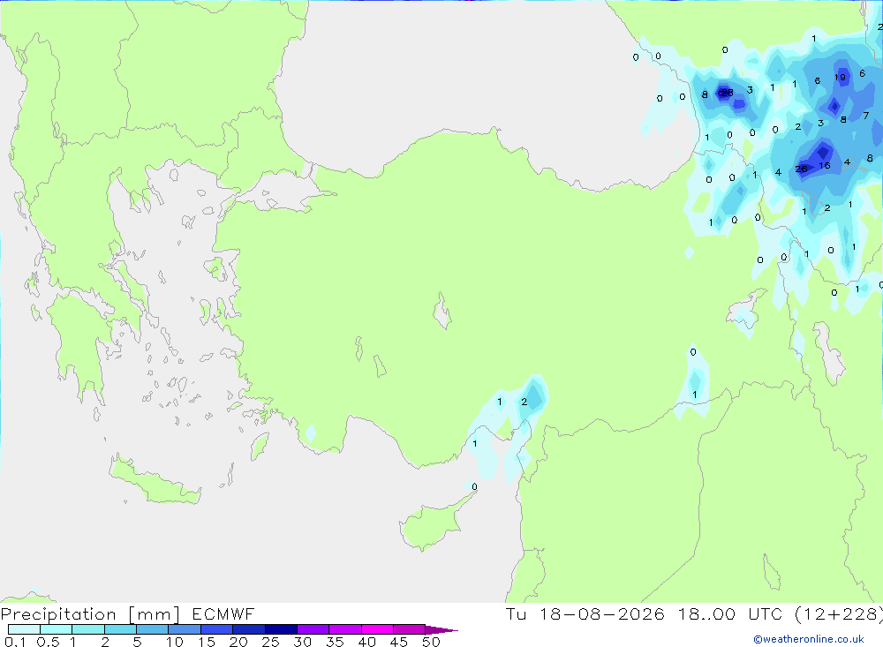The height and width of the screenshot is (647, 883).
Task: Click the '28' precipitation value on map
Action: 727,93
